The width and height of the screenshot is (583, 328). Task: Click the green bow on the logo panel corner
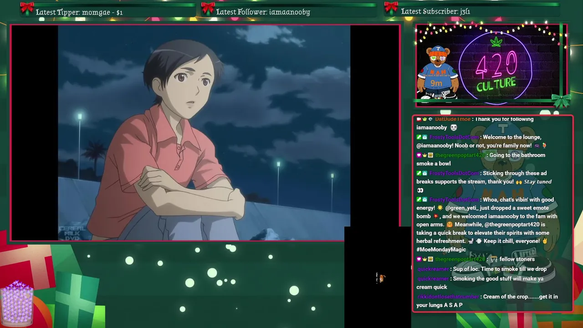(561, 100)
